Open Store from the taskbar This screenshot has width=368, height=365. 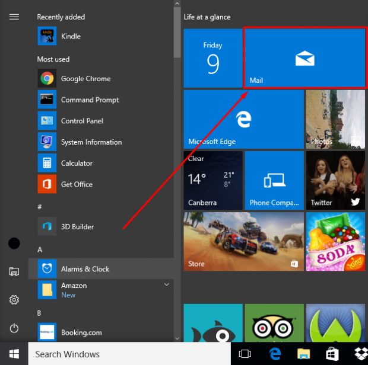(332, 354)
